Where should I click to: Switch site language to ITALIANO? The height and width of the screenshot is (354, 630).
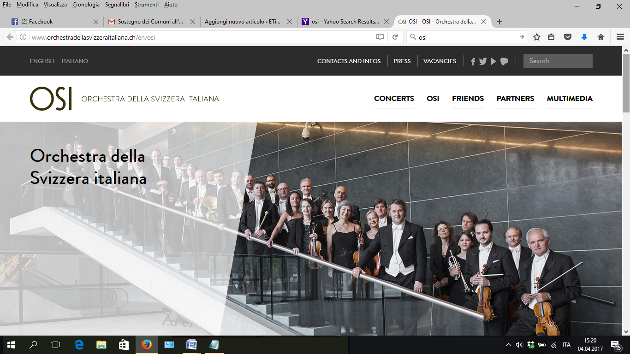[75, 61]
